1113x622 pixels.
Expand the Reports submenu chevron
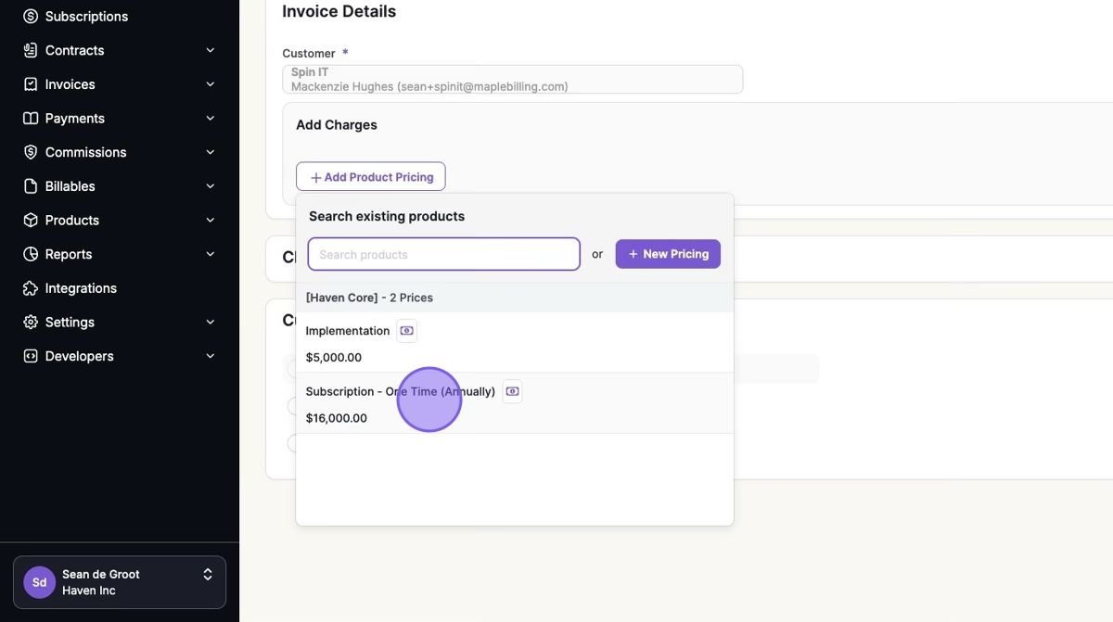click(211, 254)
